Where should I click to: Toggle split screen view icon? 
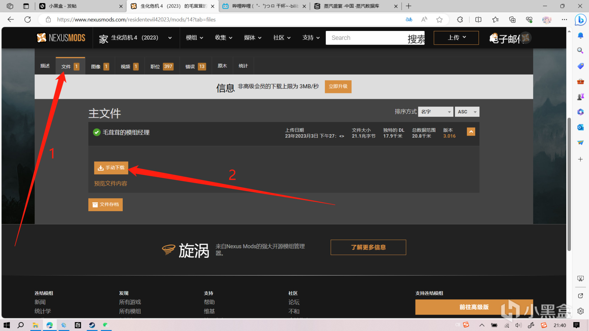click(478, 19)
